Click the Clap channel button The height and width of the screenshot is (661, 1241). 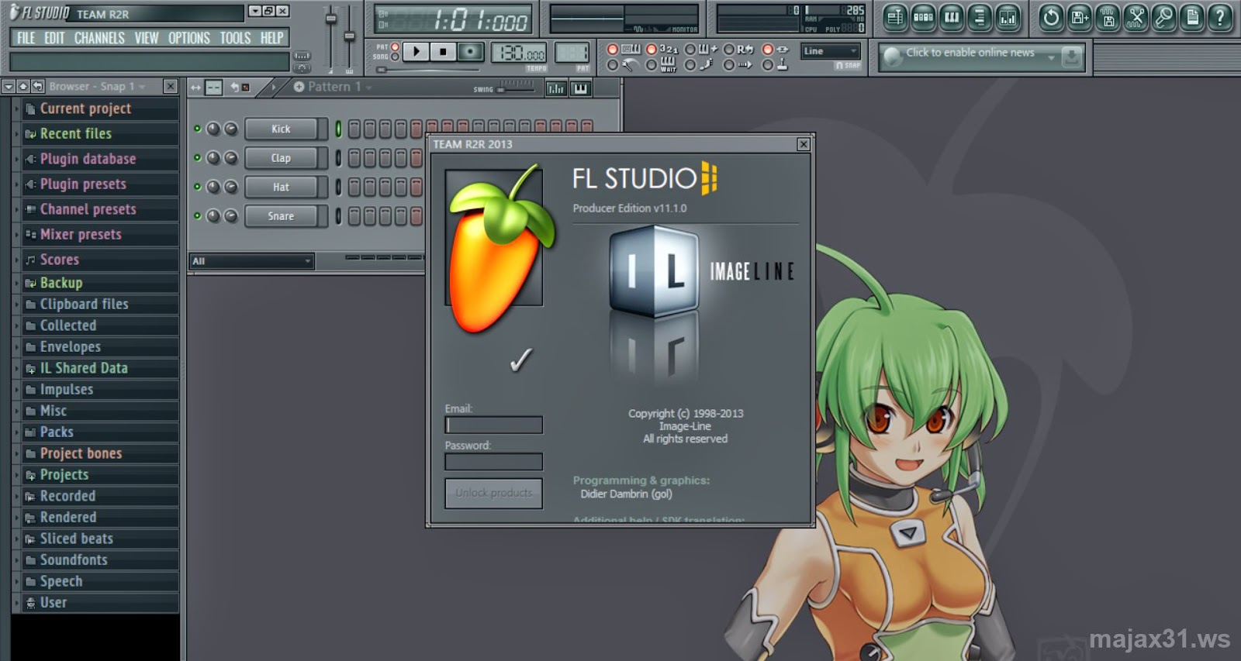(282, 158)
